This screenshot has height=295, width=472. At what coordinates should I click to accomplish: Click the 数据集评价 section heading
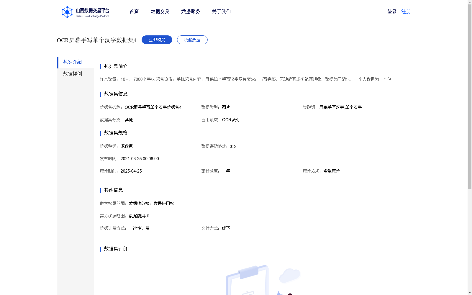pos(116,249)
